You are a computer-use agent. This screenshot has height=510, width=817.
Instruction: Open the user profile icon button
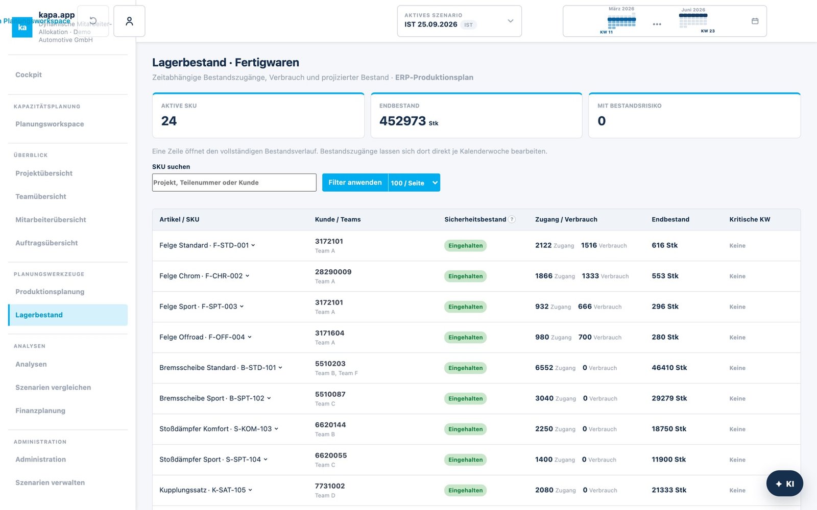tap(129, 21)
